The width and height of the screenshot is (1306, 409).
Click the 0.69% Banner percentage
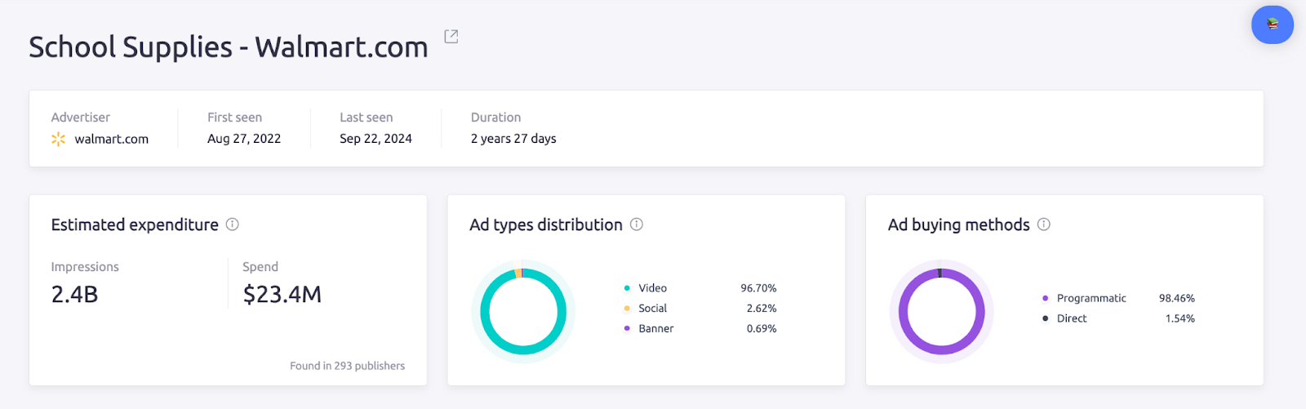pos(762,329)
